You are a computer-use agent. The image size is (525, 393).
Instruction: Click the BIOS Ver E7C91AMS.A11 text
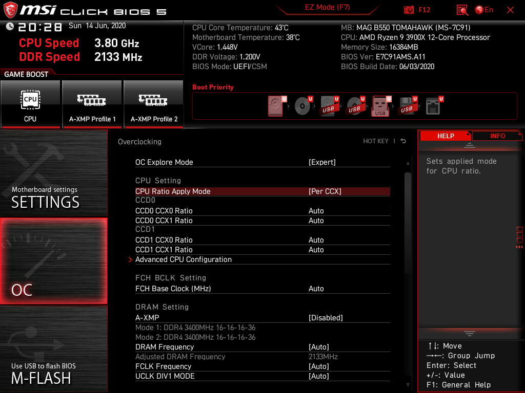pos(383,57)
